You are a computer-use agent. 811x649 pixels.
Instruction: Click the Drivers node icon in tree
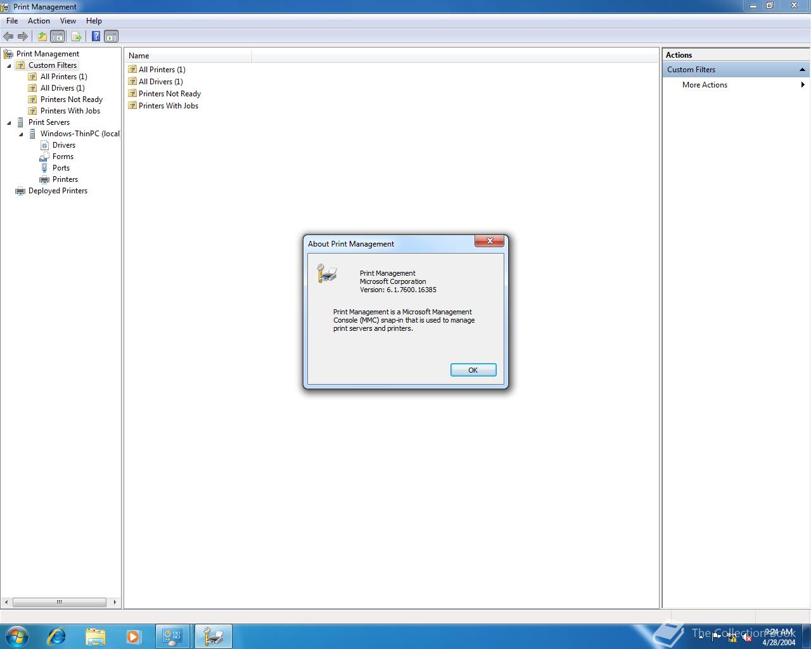coord(44,145)
